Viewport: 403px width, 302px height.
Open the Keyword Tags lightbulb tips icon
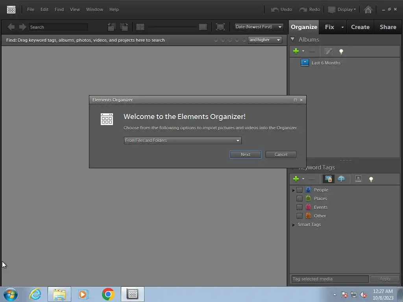371,179
